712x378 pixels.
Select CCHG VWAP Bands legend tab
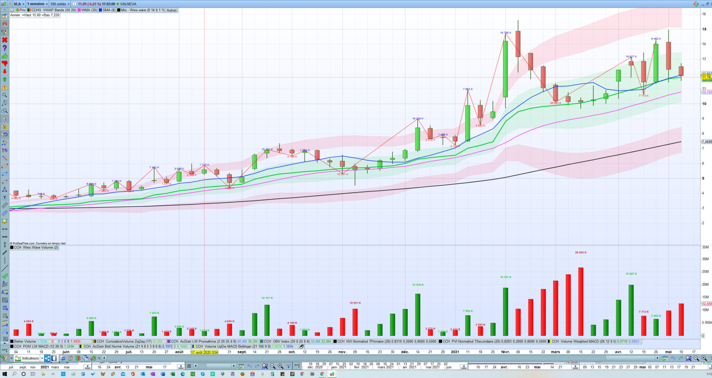pyautogui.click(x=52, y=10)
